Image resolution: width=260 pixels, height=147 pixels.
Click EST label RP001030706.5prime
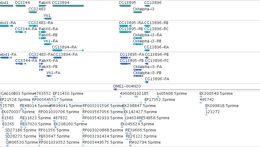[59, 112]
